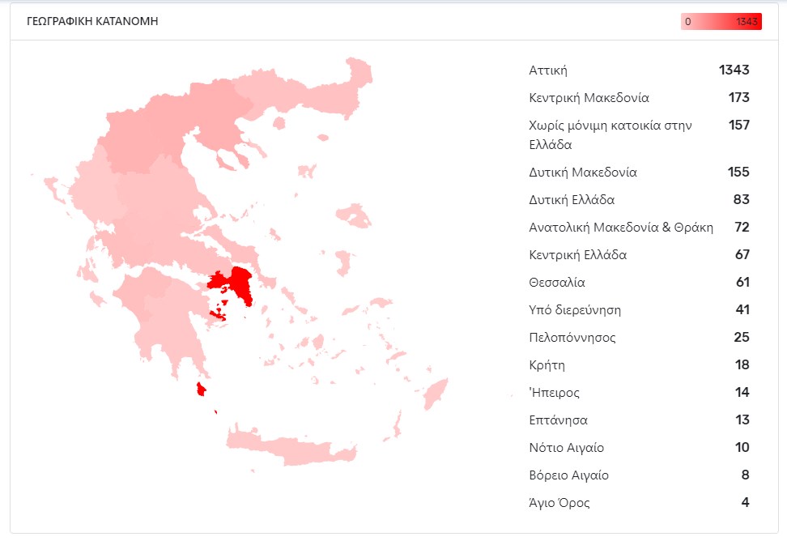Click the ΓΕΩΓΡΑΦΙΚΗ ΚΑΤΑΝΟΜΗ panel title

[x=92, y=21]
